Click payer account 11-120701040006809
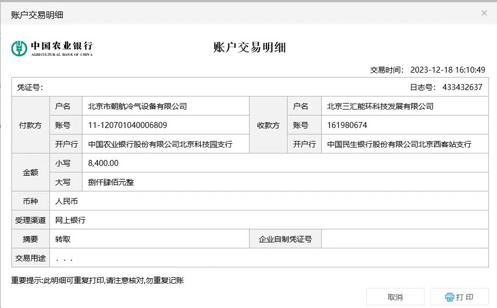This screenshot has width=497, height=308. coord(128,125)
